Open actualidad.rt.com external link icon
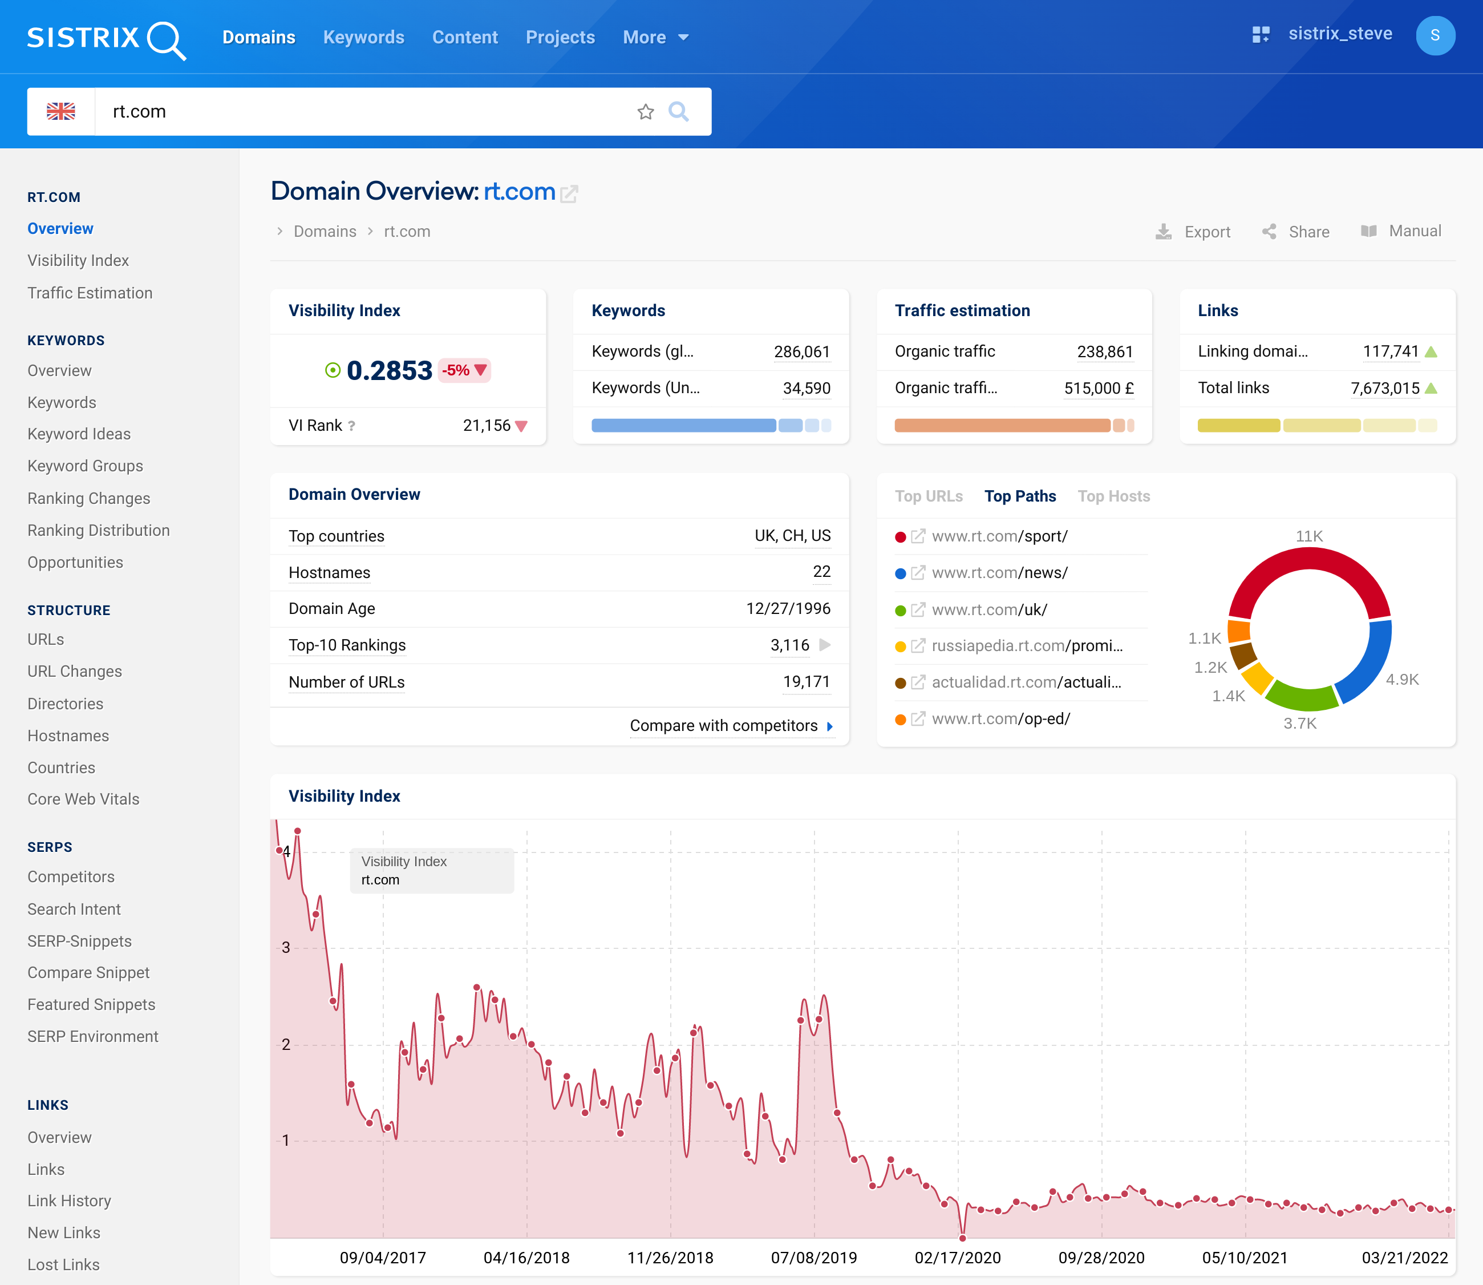 918,682
